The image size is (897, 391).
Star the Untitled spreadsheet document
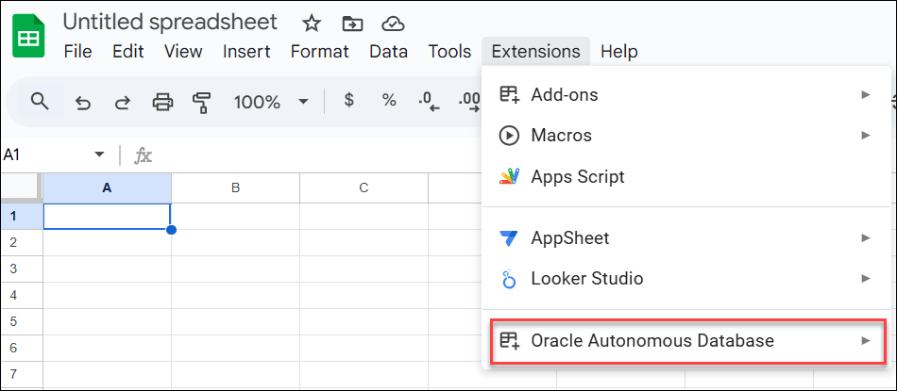click(x=311, y=24)
